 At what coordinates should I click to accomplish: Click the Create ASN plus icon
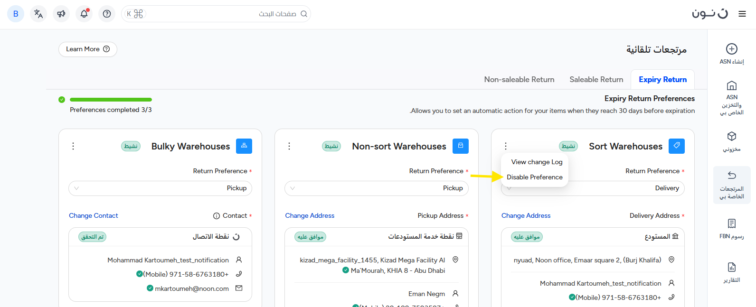point(731,49)
